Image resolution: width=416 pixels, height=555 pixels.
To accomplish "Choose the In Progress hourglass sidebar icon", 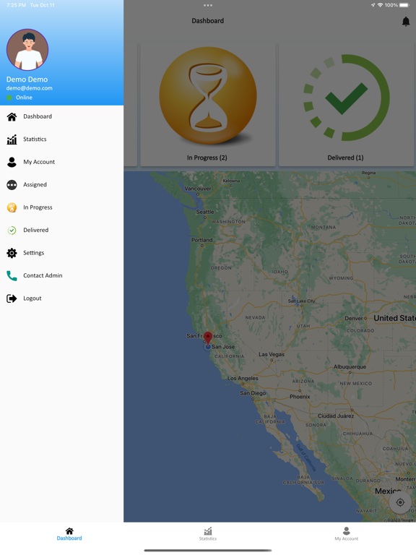I will click(x=12, y=207).
